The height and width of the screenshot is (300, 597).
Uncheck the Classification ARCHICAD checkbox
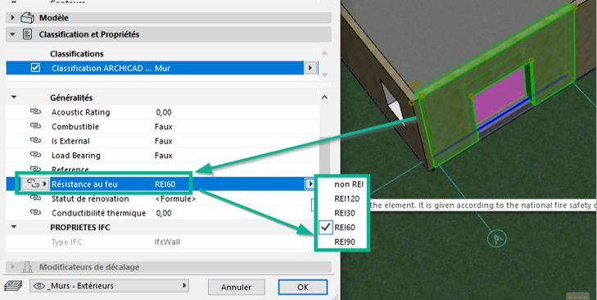tap(35, 68)
